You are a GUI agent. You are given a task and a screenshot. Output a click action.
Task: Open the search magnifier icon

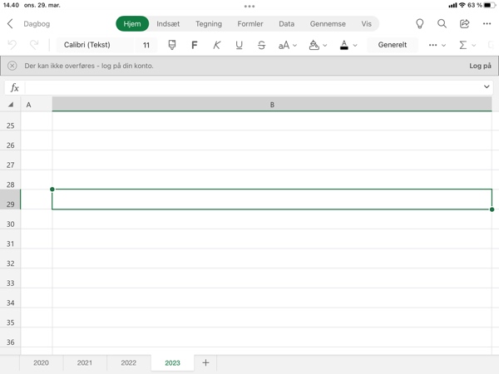[442, 23]
